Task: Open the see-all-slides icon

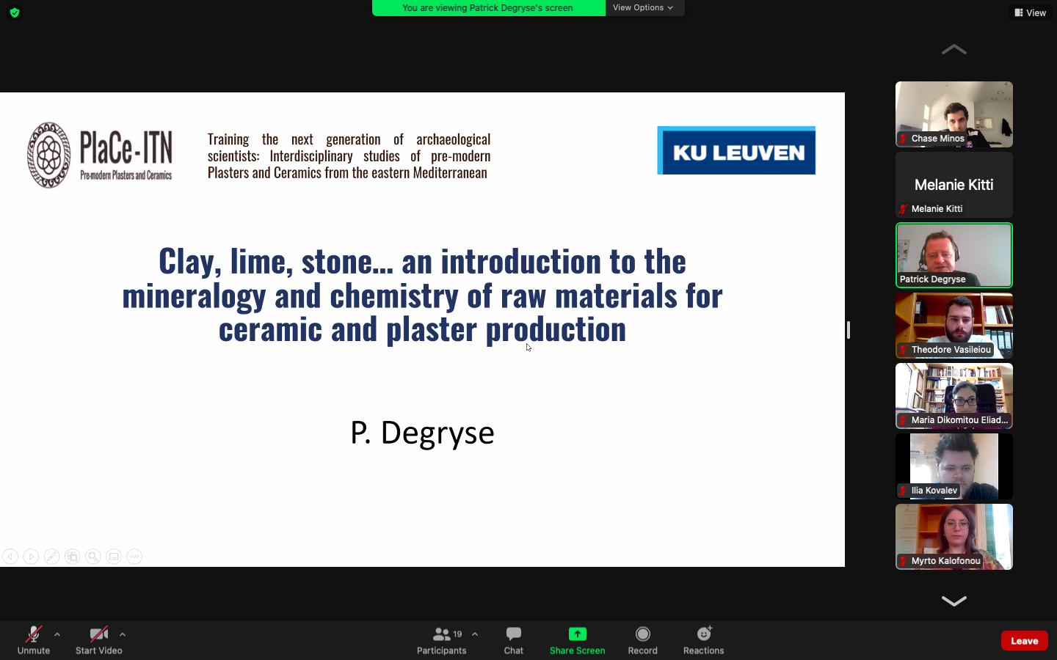Action: point(72,557)
